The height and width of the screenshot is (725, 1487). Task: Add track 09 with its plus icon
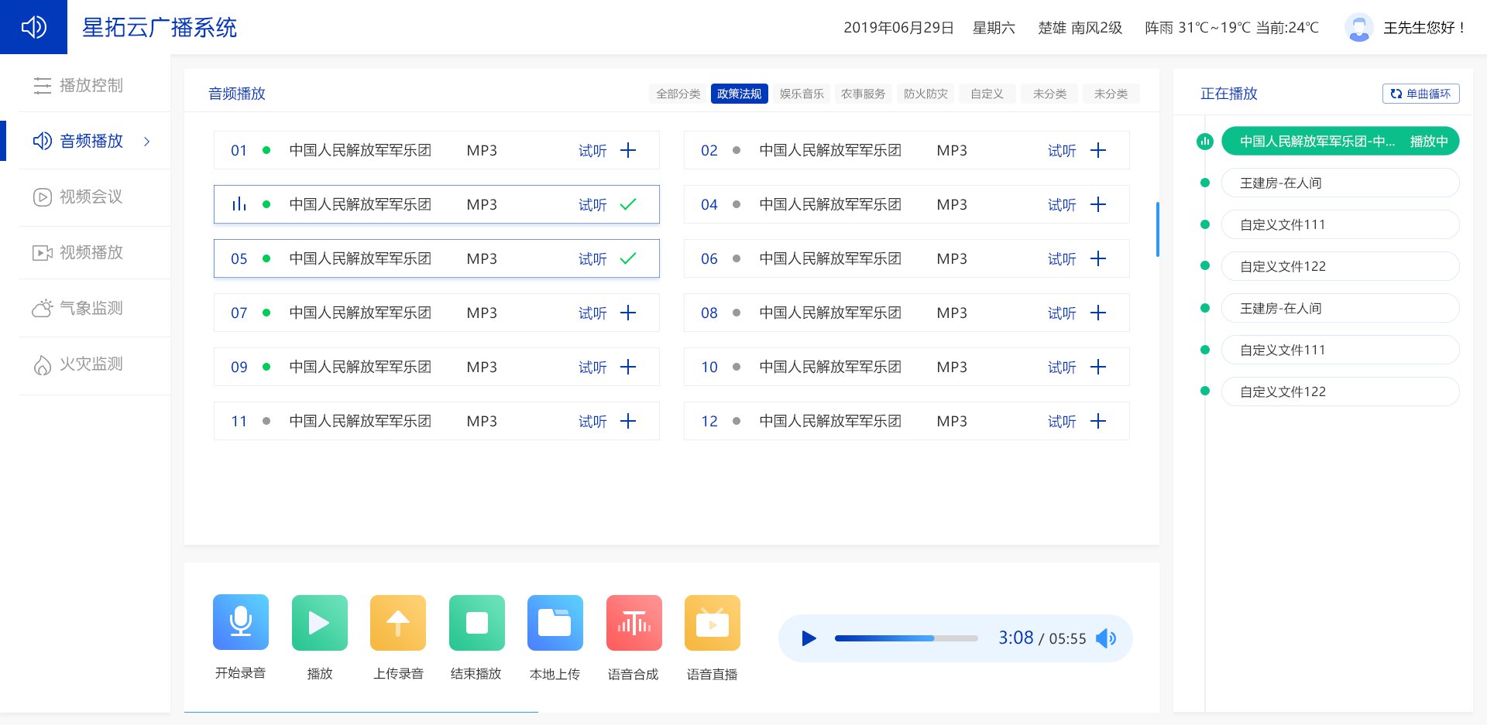[x=628, y=367]
